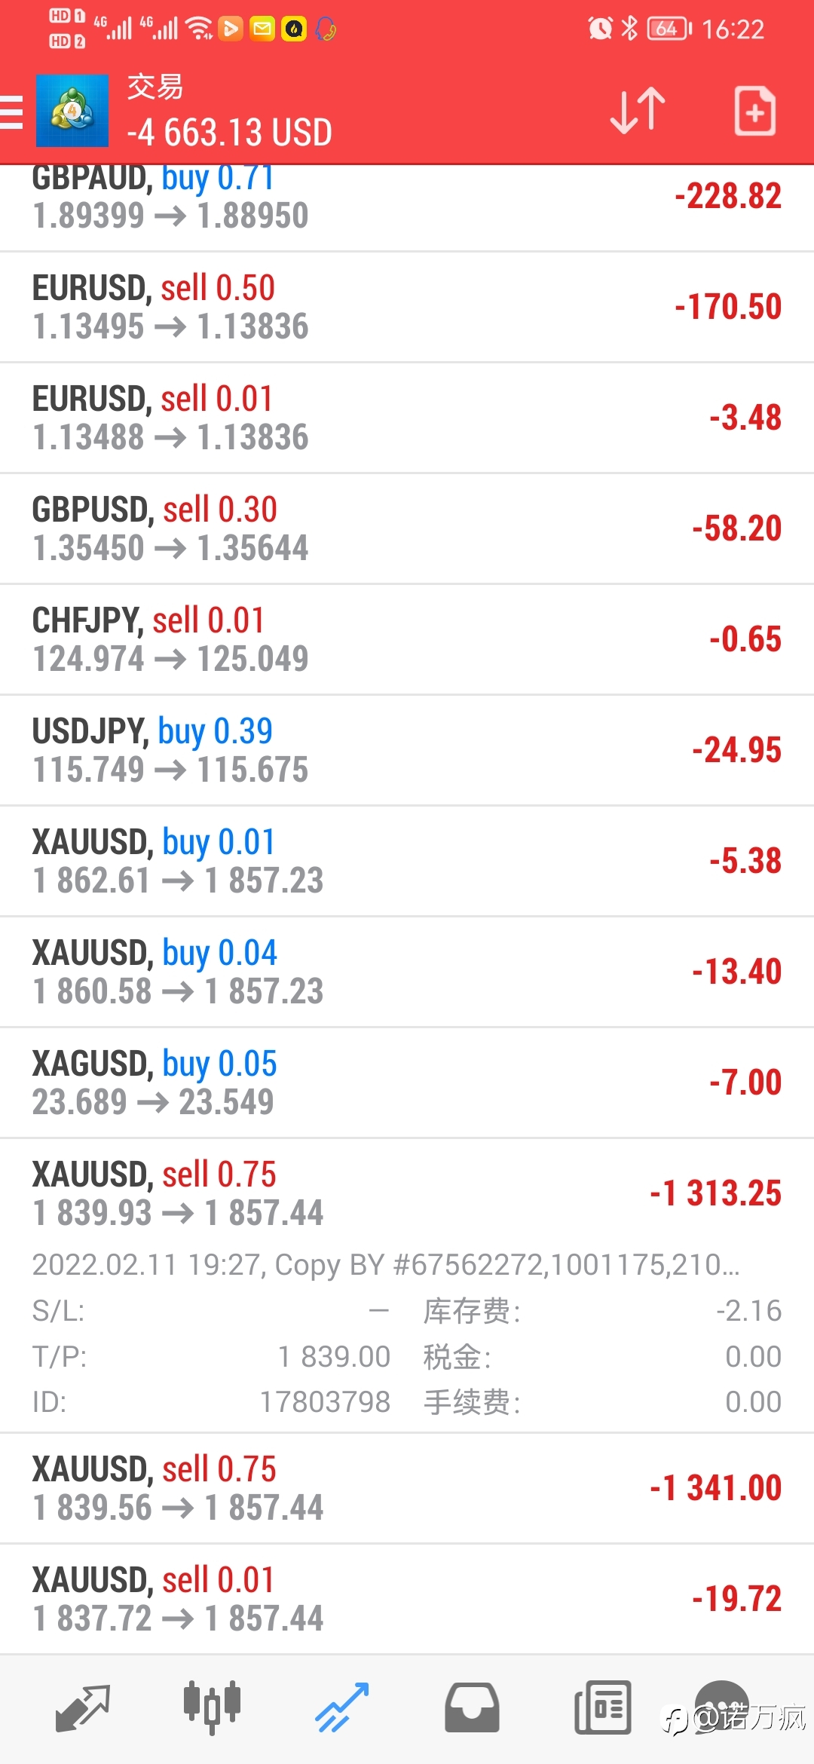Tap the Copy BY order comment line

pyautogui.click(x=385, y=1264)
